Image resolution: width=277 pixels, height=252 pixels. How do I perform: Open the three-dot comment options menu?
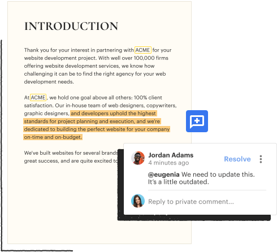click(261, 159)
